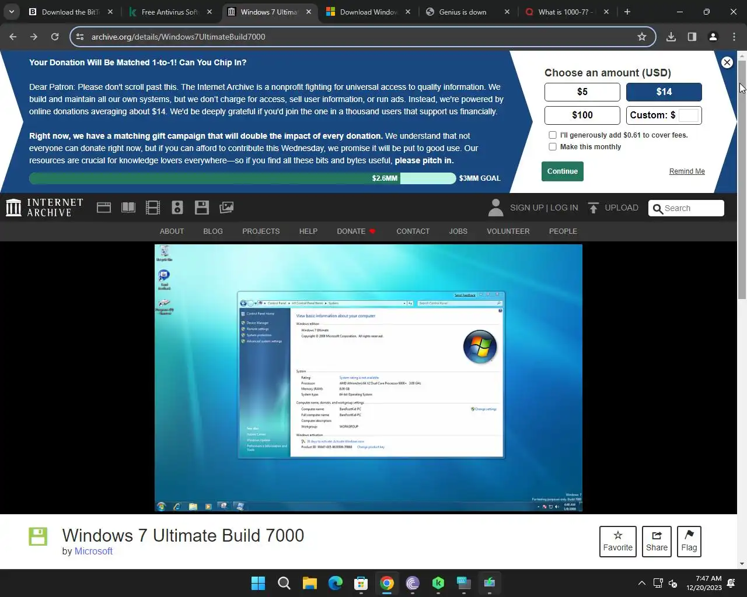
Task: Open the JOBS menu item
Action: click(458, 231)
